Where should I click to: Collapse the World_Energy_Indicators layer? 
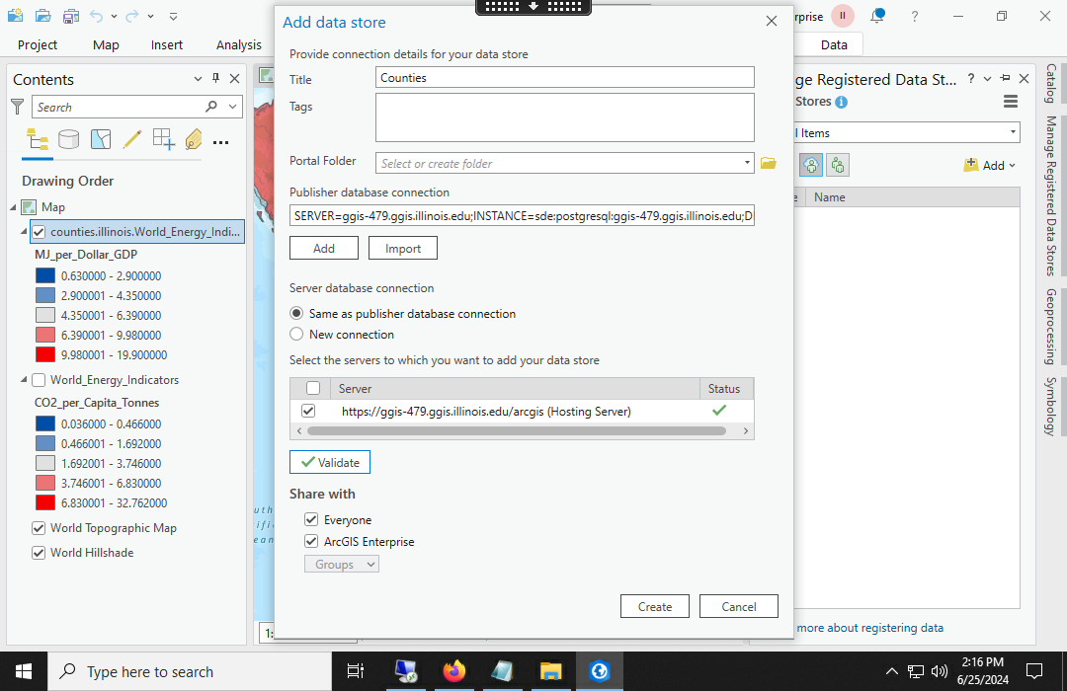coord(25,380)
